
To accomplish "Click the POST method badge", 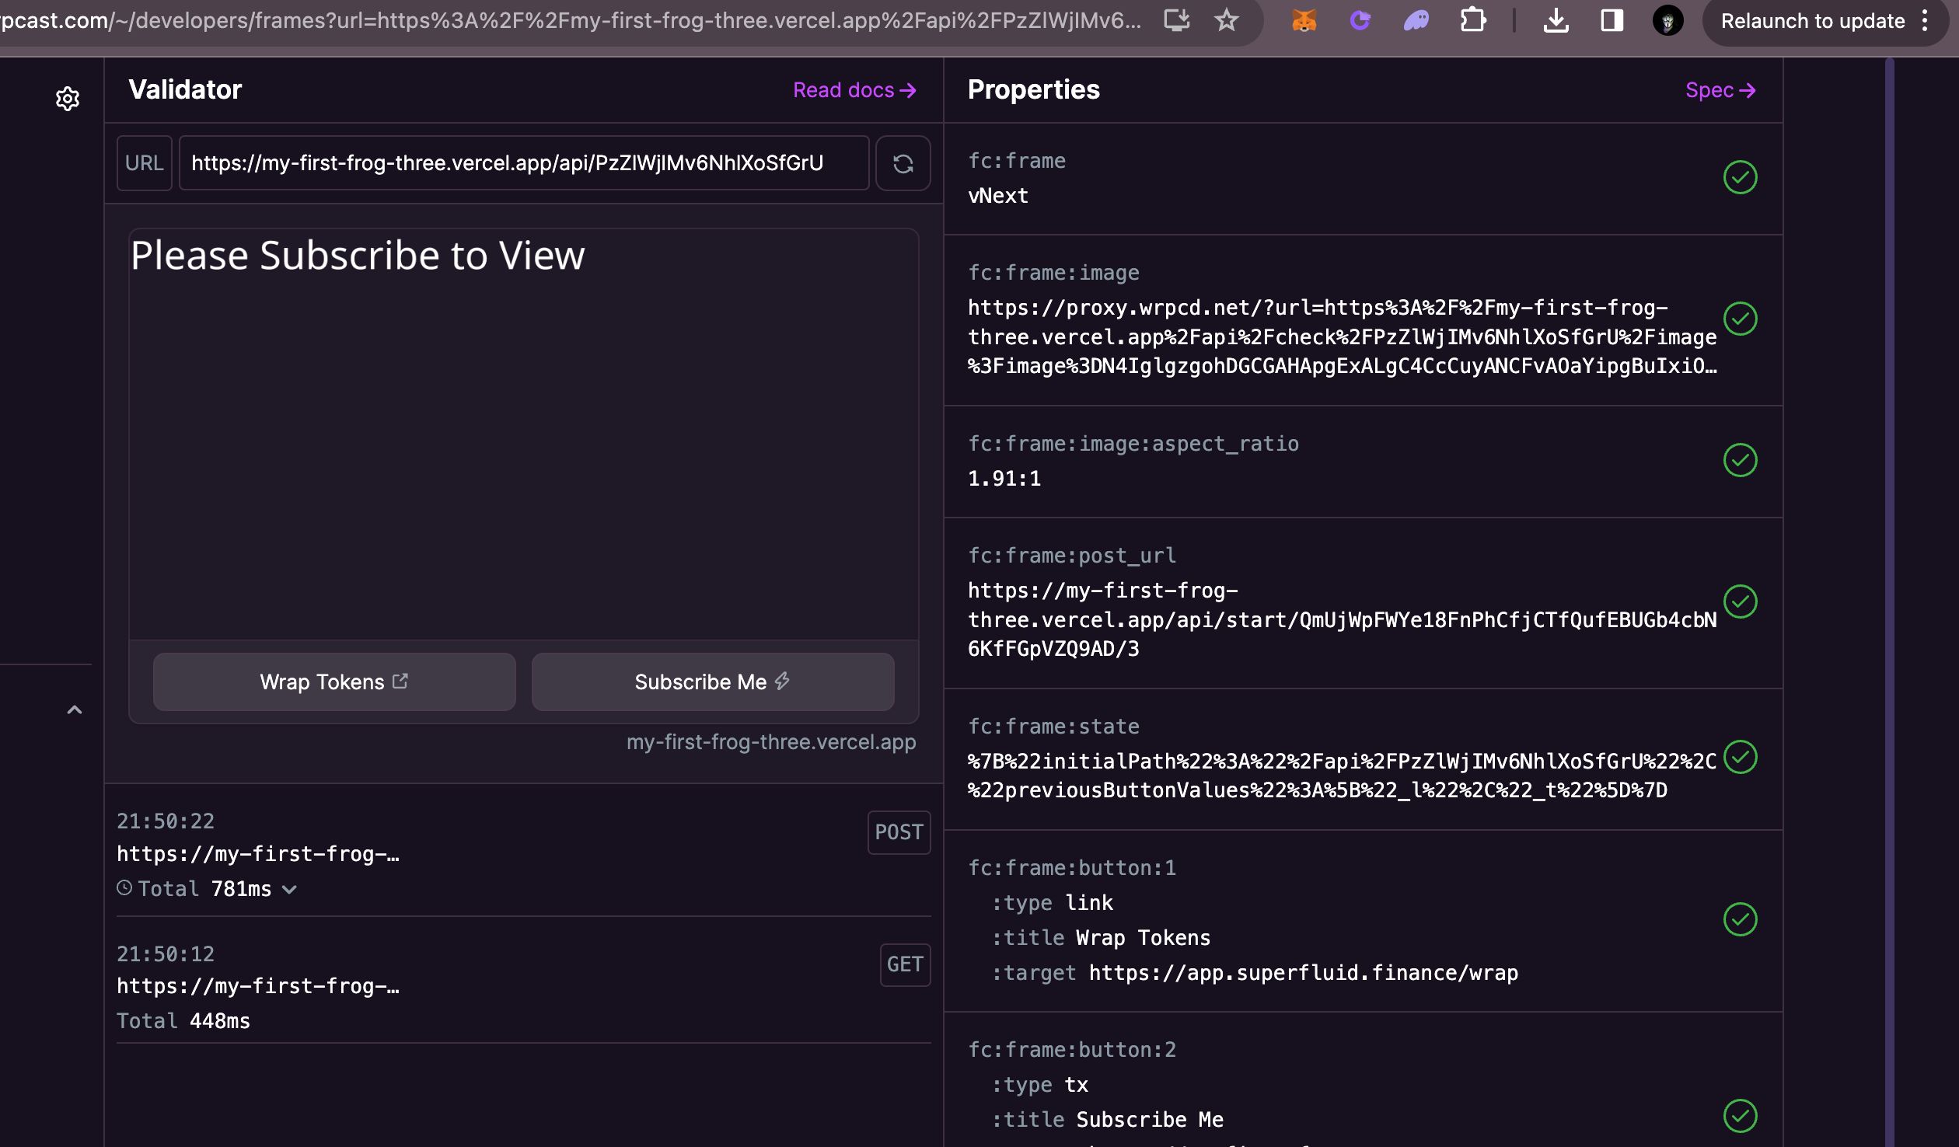I will point(899,832).
